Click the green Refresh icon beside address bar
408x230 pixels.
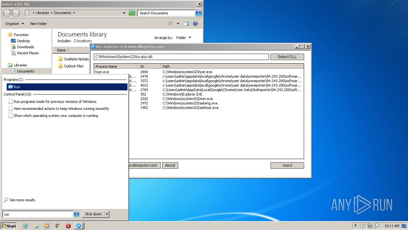pos(132,13)
